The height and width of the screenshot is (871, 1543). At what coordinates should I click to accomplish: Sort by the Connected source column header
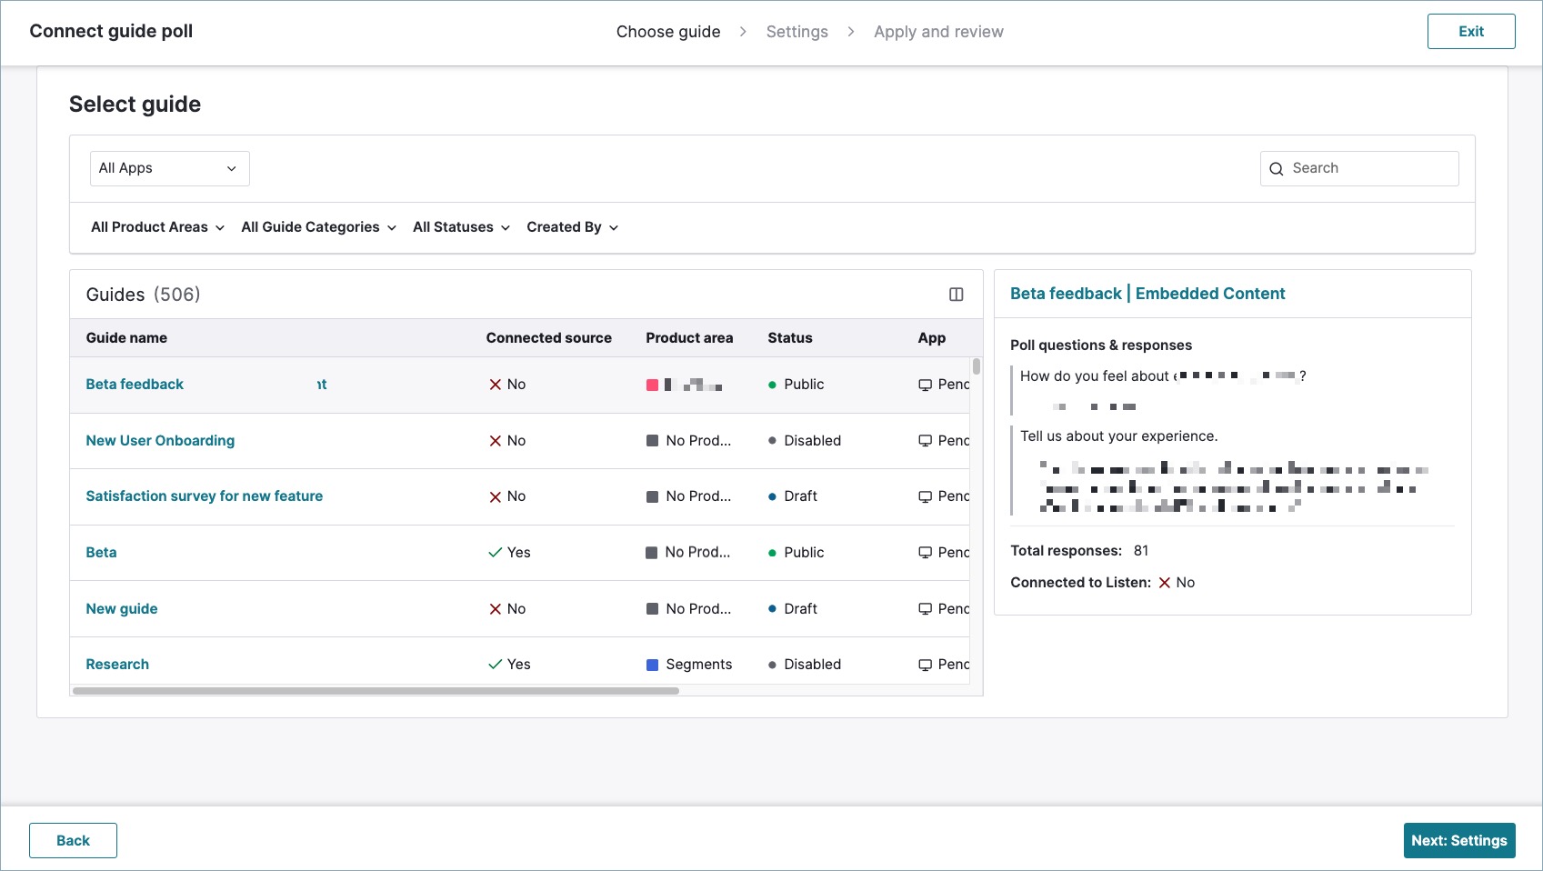pos(548,338)
